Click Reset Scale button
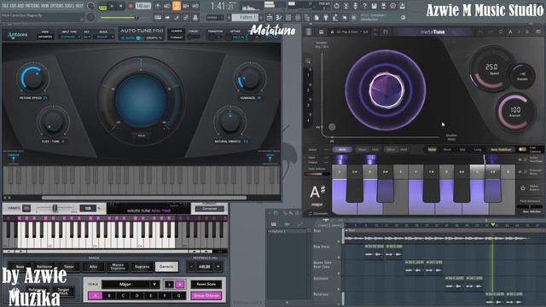 coord(206,284)
